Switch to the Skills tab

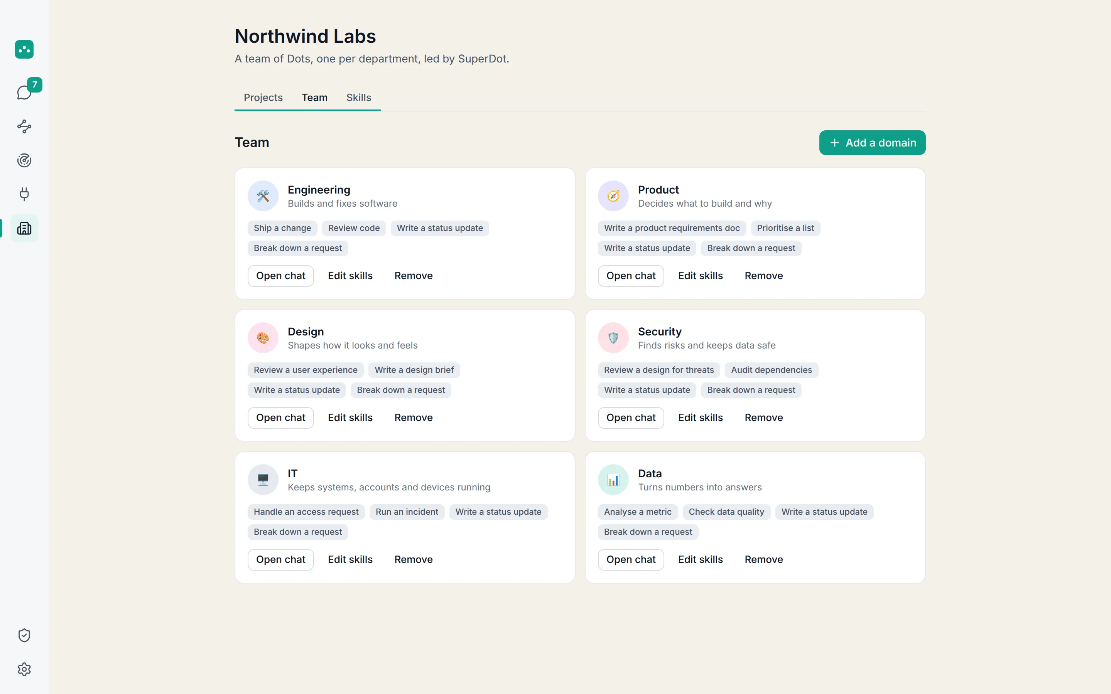tap(358, 97)
